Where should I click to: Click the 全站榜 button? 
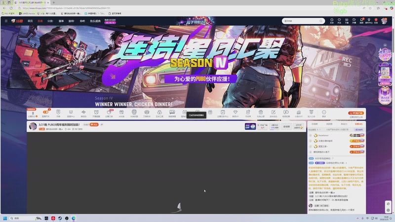click(286, 126)
